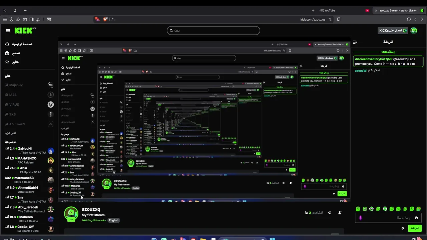The height and width of the screenshot is (240, 427).
Task: Open Abu_Jaradeh Callisto Protocol channel
Action: coord(29,209)
